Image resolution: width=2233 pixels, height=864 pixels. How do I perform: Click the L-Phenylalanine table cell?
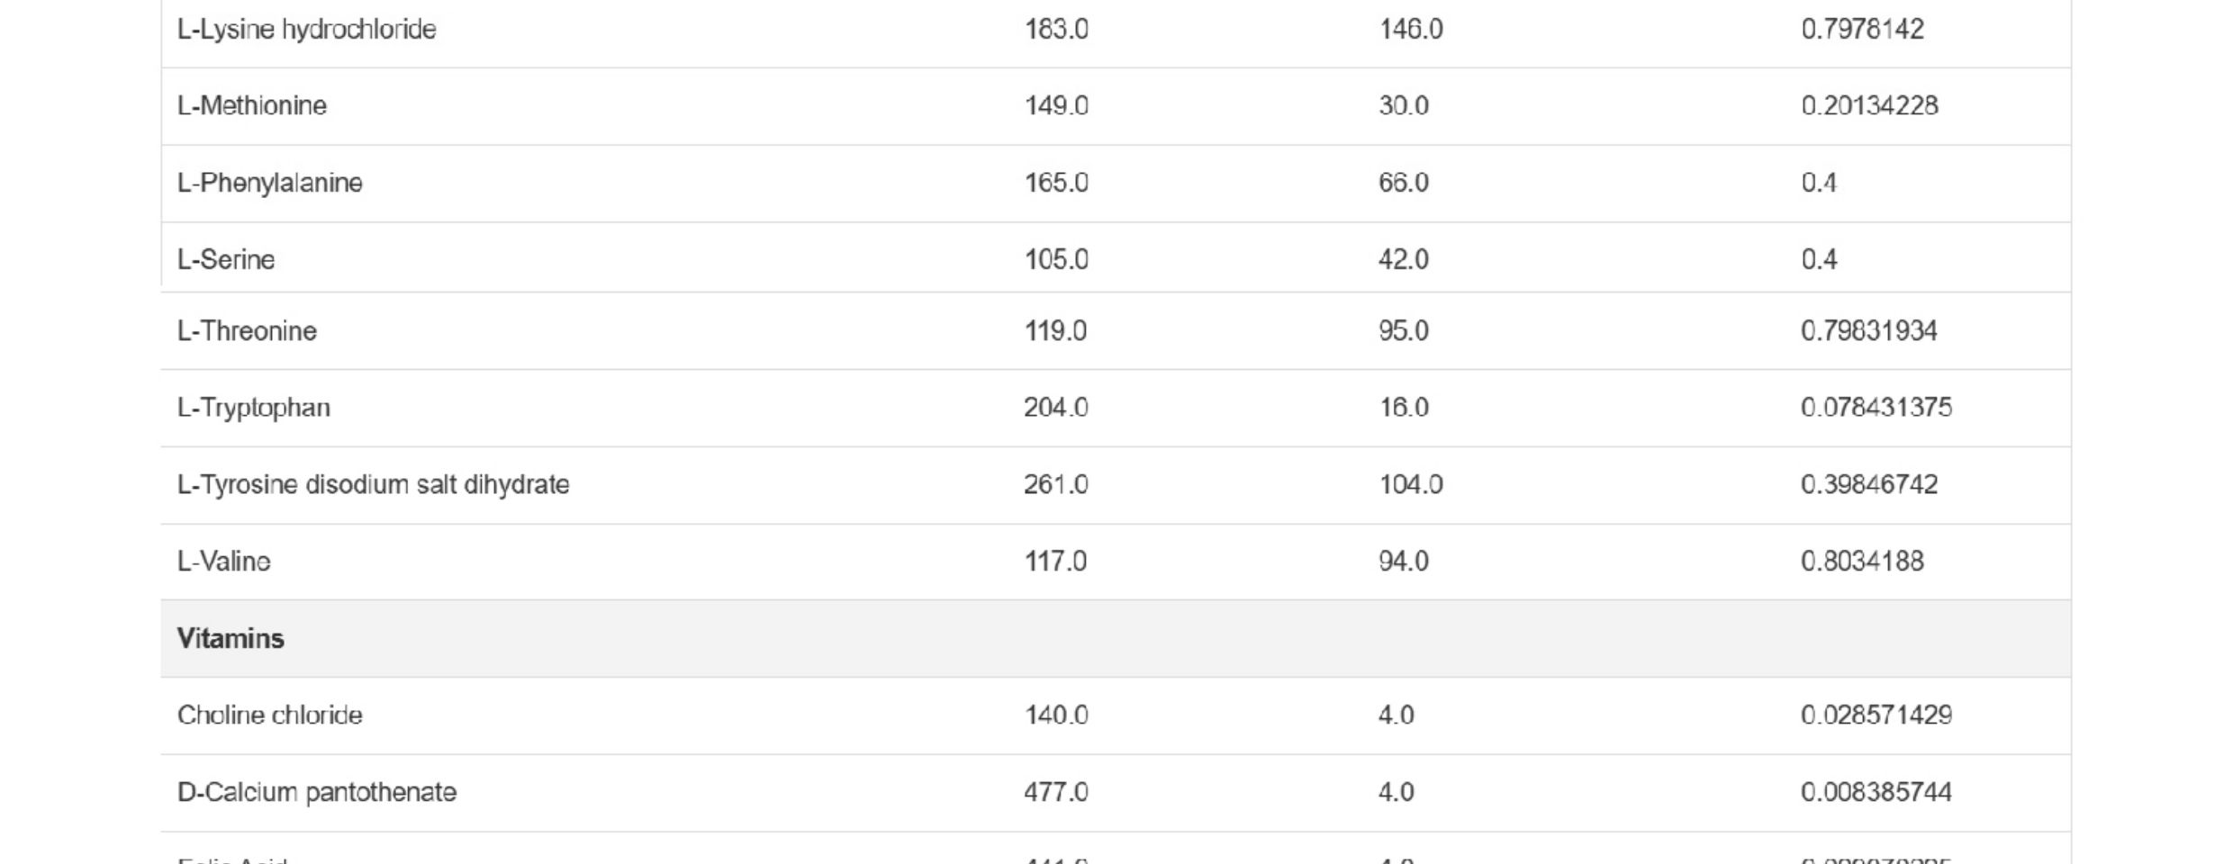(x=269, y=183)
